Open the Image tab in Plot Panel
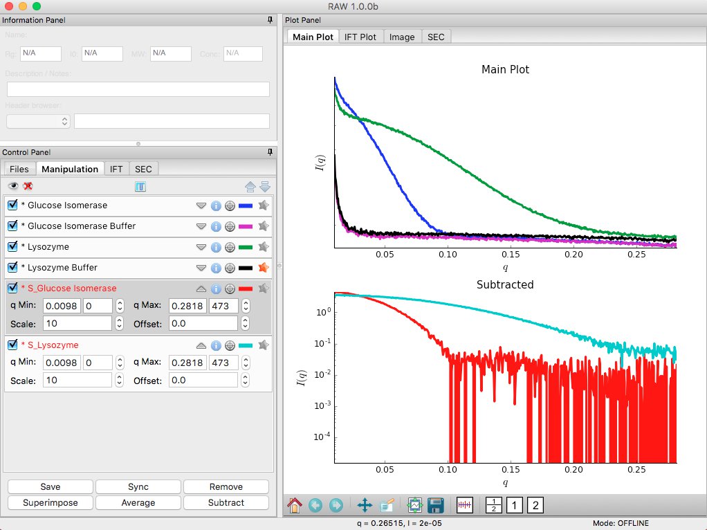707x530 pixels. [402, 37]
